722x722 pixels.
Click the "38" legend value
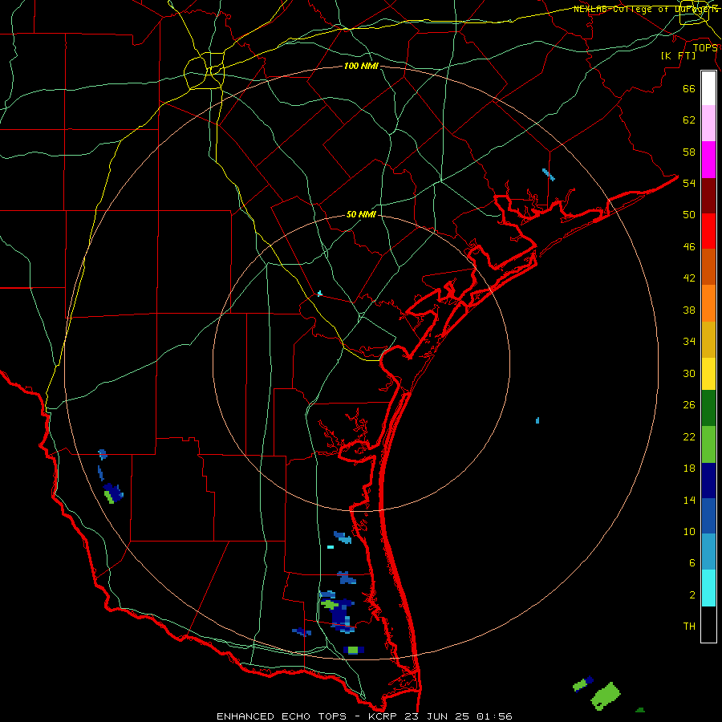click(689, 310)
